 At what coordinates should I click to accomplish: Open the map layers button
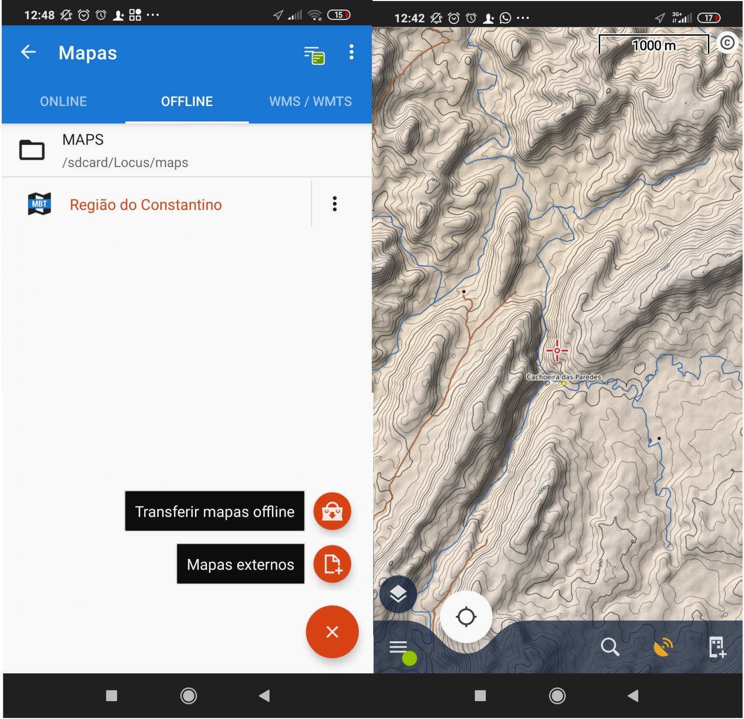tap(398, 594)
